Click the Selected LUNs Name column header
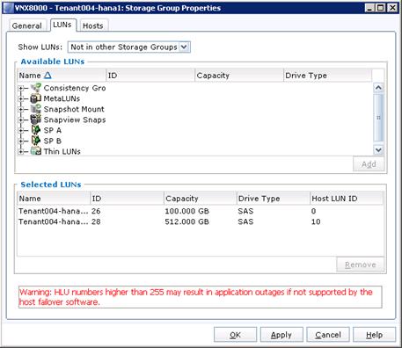This screenshot has width=402, height=348. 54,199
